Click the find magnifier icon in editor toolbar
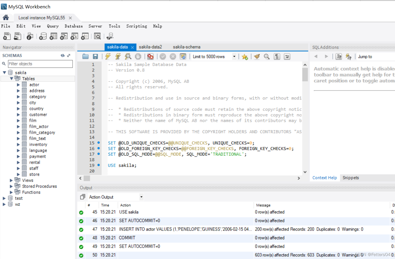Viewport: 395px width, 259px height. (x=267, y=56)
